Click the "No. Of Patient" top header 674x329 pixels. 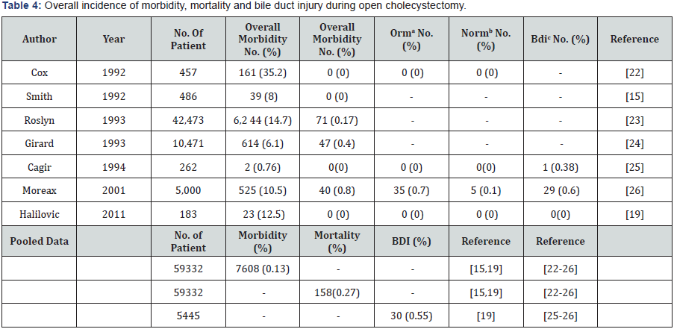pyautogui.click(x=188, y=39)
